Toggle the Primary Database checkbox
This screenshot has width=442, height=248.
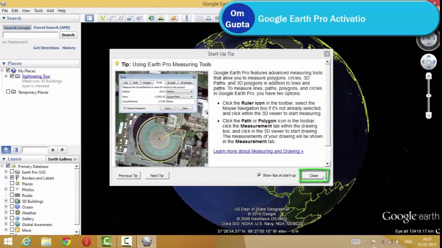[8, 166]
